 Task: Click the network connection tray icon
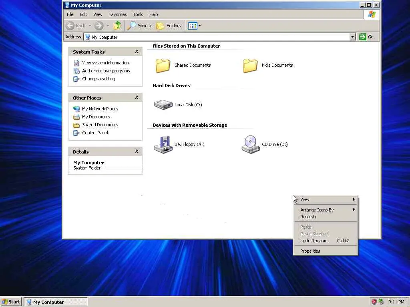pos(382,302)
